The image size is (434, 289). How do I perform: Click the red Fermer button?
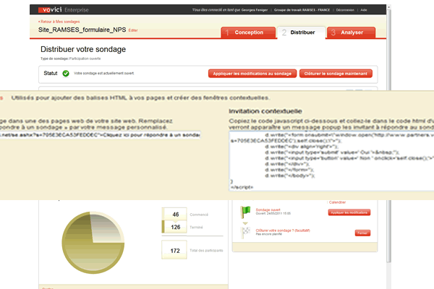click(362, 233)
